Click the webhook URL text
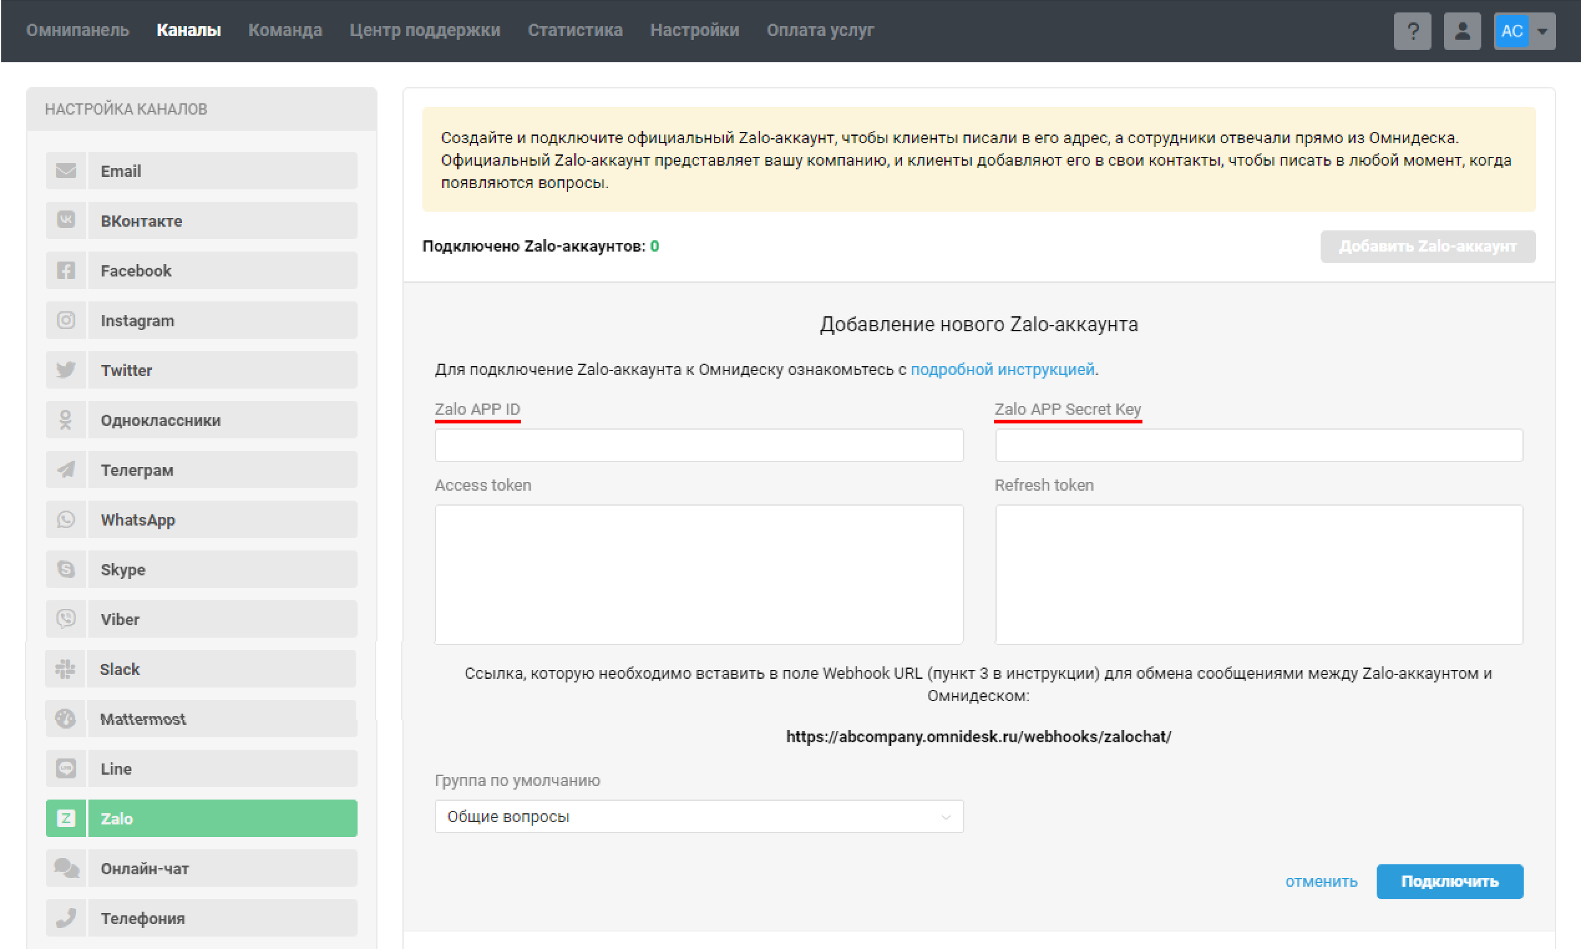Screen dimensions: 1581x949 tap(979, 737)
